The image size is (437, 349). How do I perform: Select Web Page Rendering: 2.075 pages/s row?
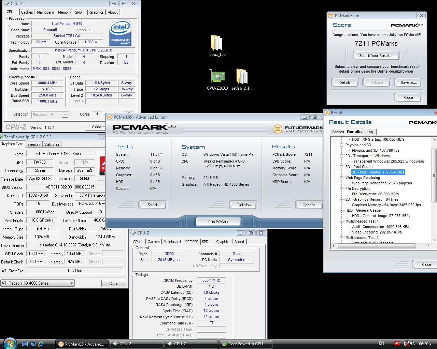click(382, 183)
